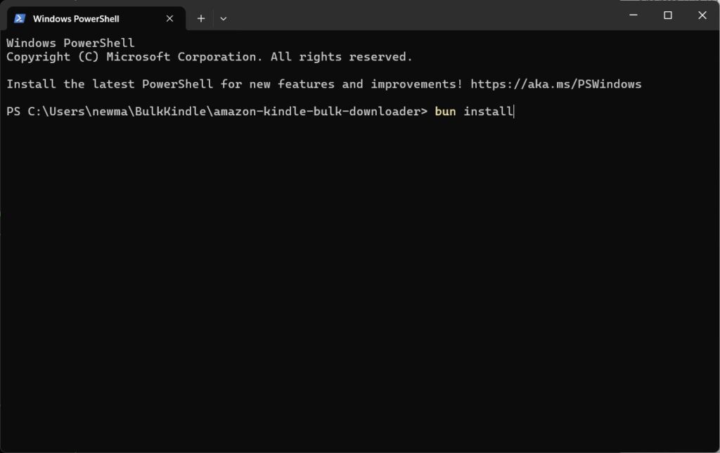Click the "Install the latest PowerShell" message text

(110, 84)
